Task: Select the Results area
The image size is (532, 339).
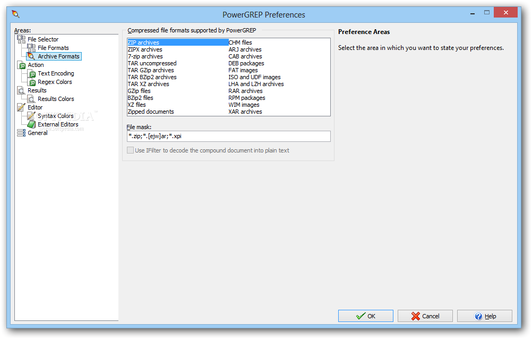Action: [37, 90]
